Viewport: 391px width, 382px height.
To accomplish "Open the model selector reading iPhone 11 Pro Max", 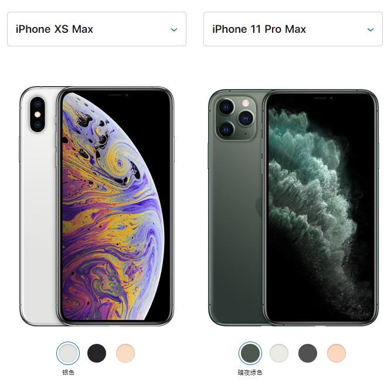I will pyautogui.click(x=293, y=29).
